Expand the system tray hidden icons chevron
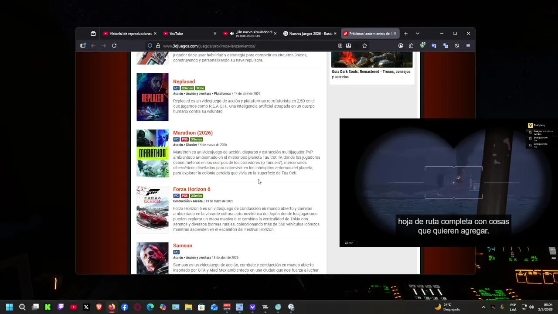 (x=483, y=307)
